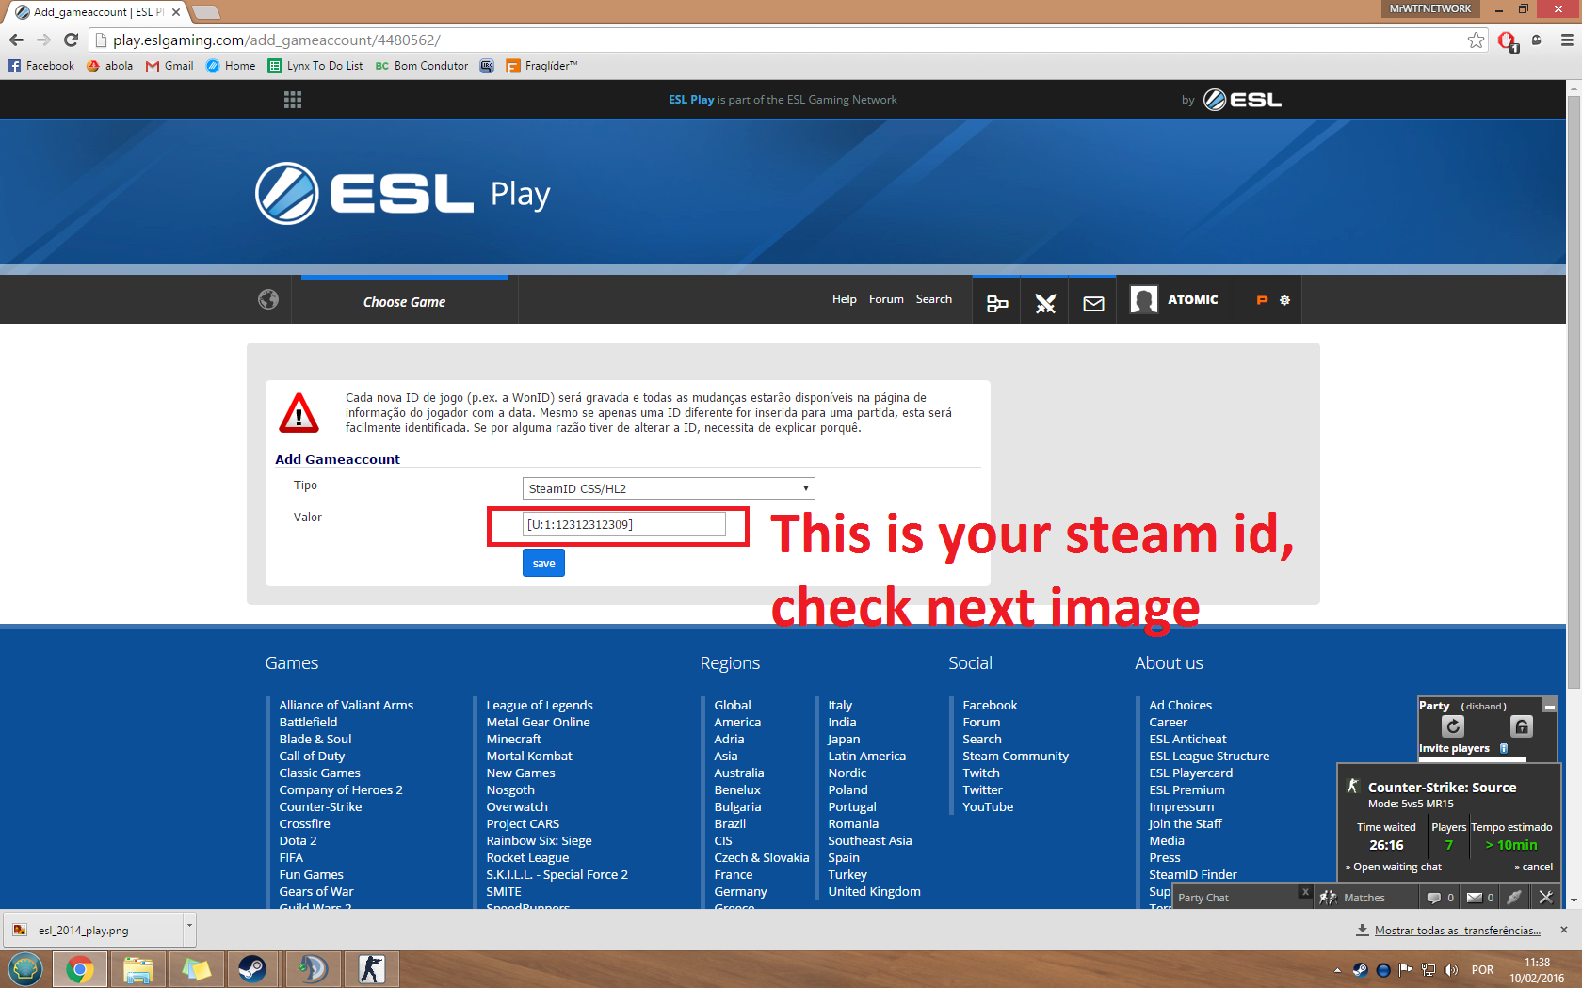
Task: Open the ESL network apps grid
Action: [293, 100]
